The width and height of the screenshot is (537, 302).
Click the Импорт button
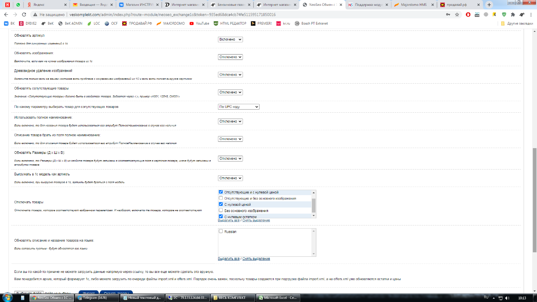(89, 293)
